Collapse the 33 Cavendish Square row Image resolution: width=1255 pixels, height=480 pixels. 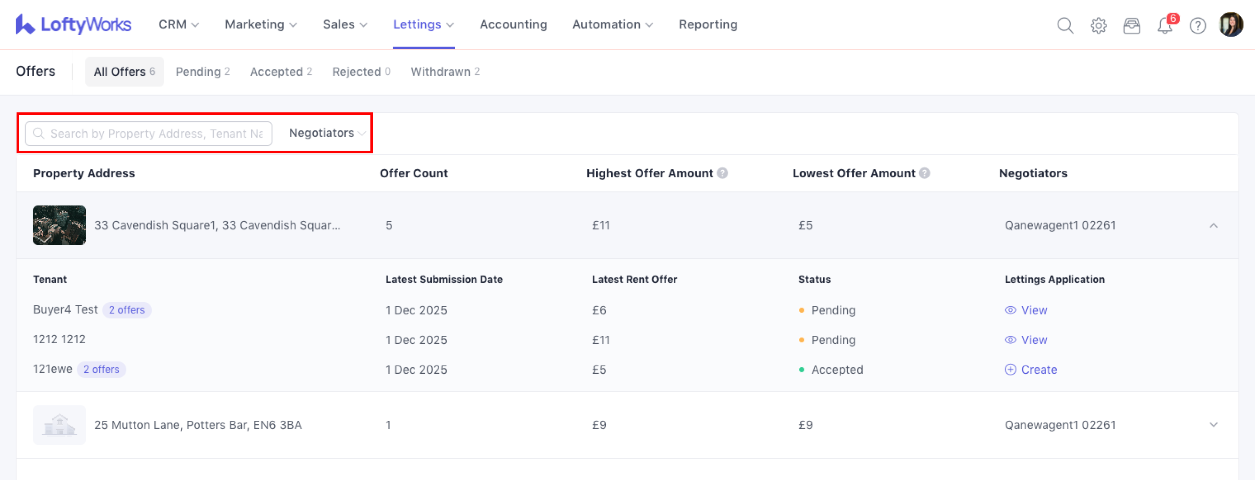1213,225
